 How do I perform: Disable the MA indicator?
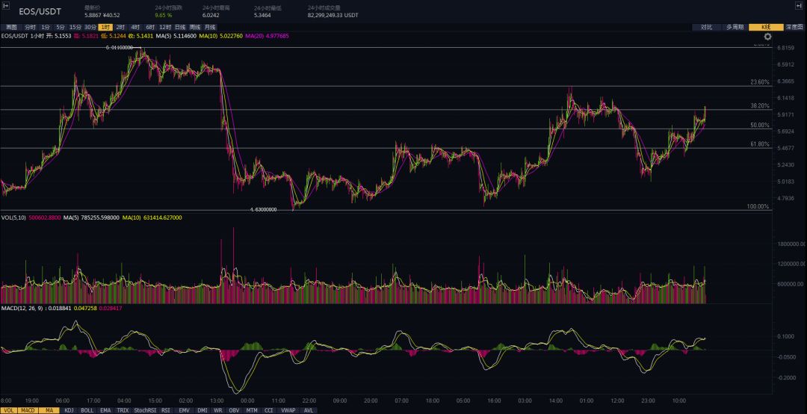[x=49, y=410]
